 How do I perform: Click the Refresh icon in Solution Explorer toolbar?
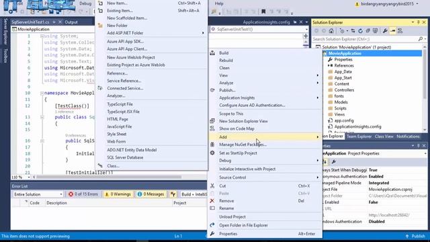click(x=360, y=31)
